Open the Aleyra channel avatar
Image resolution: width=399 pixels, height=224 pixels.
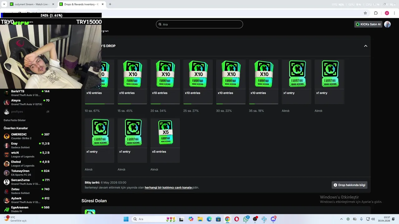click(x=7, y=102)
